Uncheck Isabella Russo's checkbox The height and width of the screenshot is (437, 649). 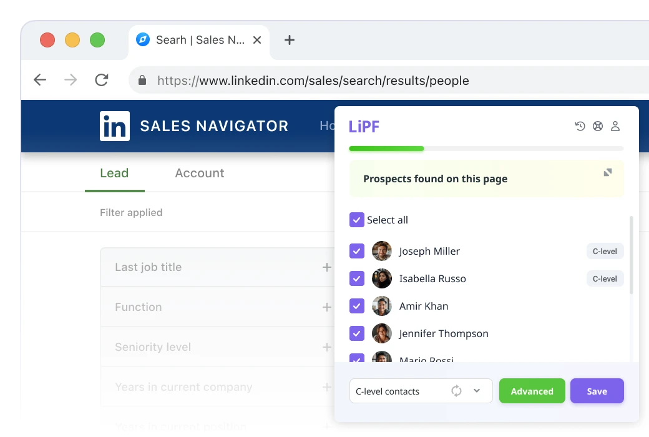click(357, 278)
